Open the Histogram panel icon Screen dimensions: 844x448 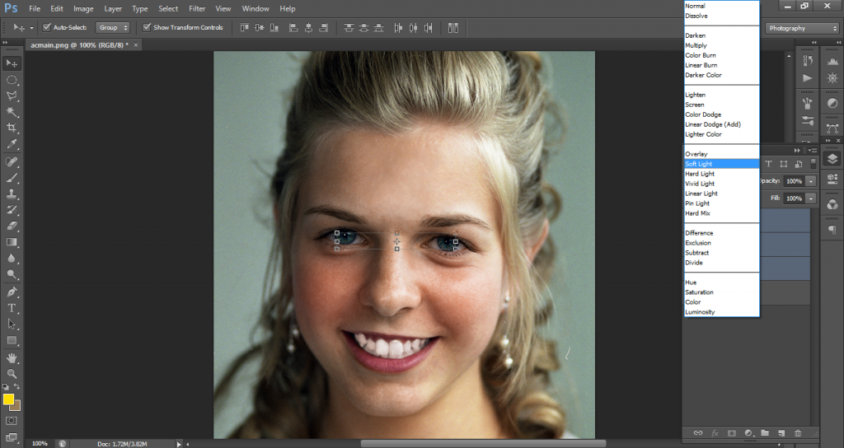pos(832,61)
